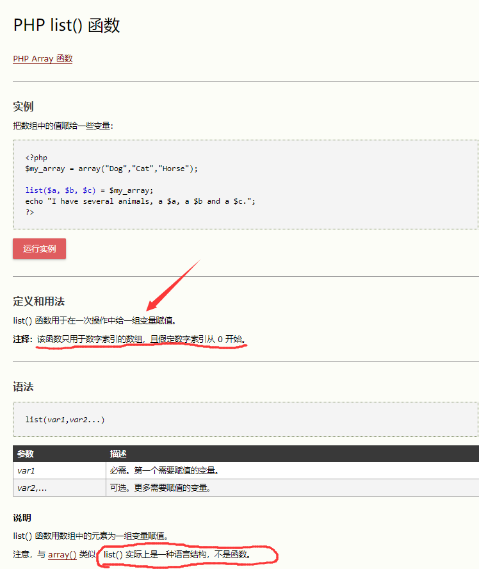Click the echo 'I have several animals' line
The width and height of the screenshot is (479, 569).
tap(140, 201)
